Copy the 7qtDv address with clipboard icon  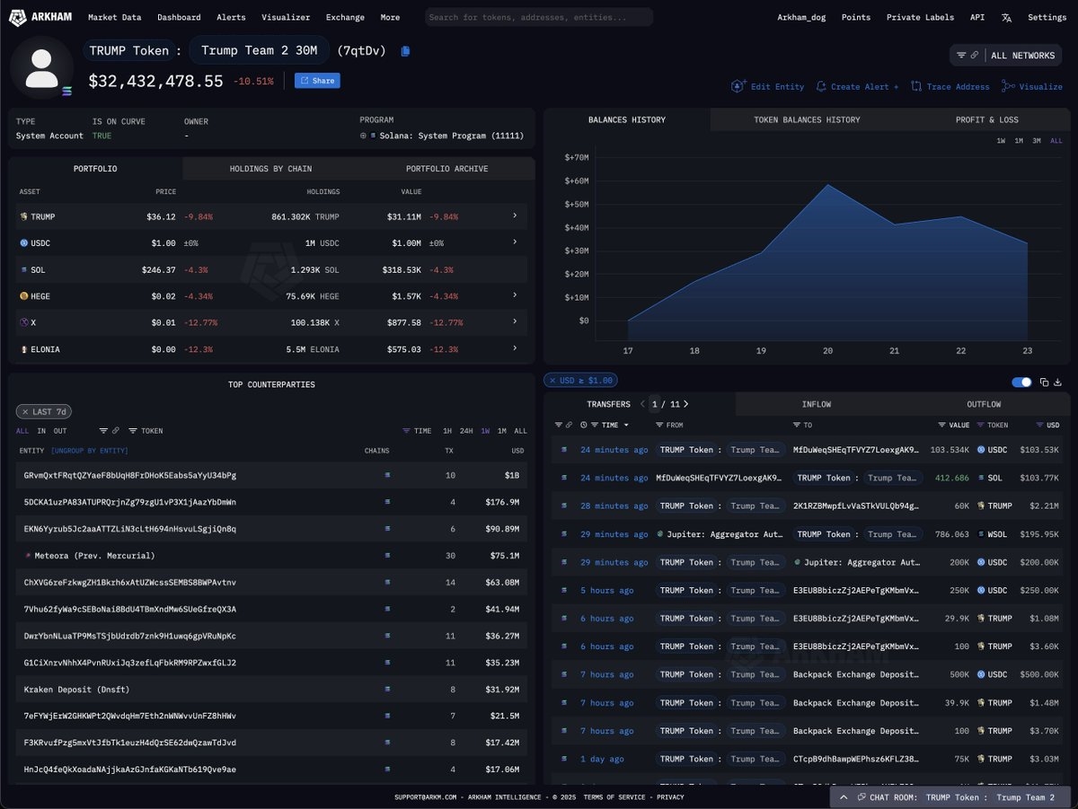405,51
